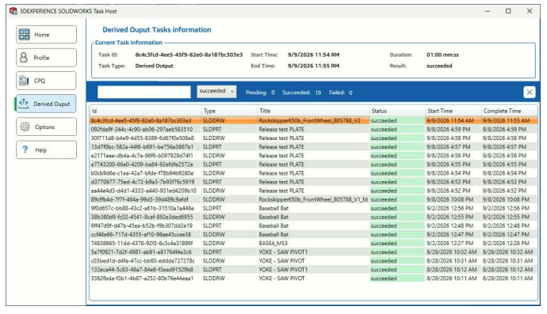This screenshot has height=314, width=547.
Task: Select row with Id 9f0d657c-bb88-43c2-a61b-31510a1a448e
Action: click(x=313, y=208)
